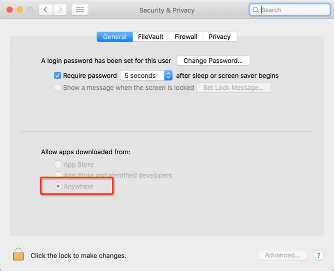The image size is (334, 271).
Task: Open the Advanced settings button
Action: (x=282, y=255)
